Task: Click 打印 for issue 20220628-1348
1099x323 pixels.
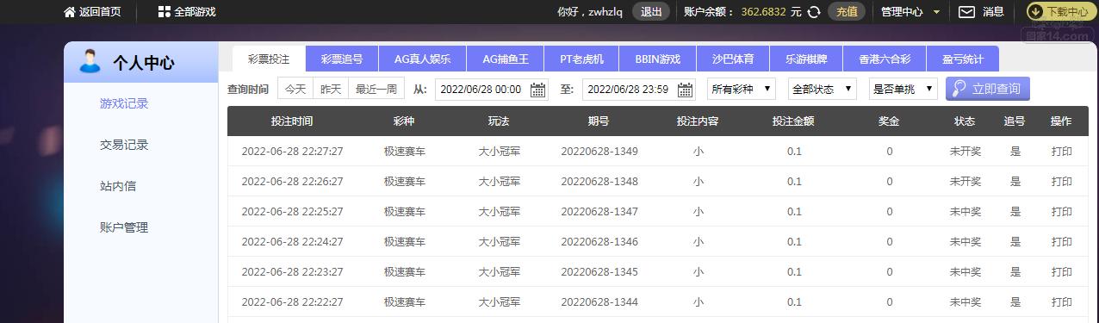Action: pos(1062,182)
